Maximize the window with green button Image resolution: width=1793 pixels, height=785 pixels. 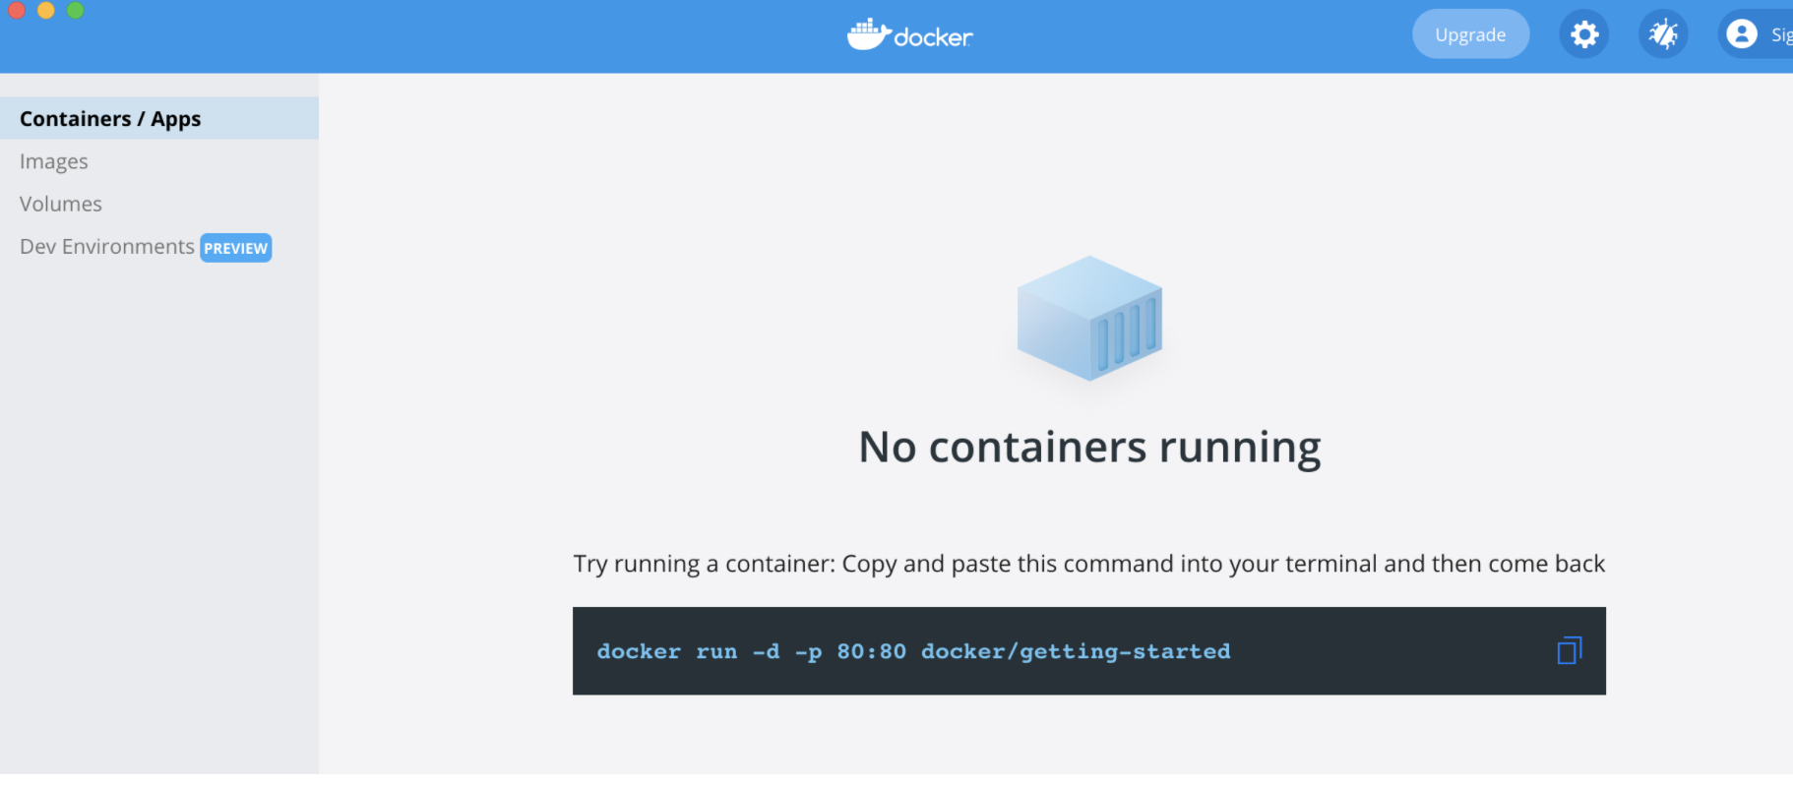[x=75, y=10]
